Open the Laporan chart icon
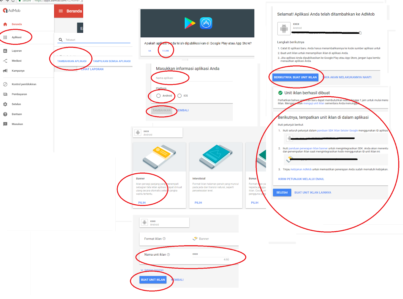 (x=5, y=51)
